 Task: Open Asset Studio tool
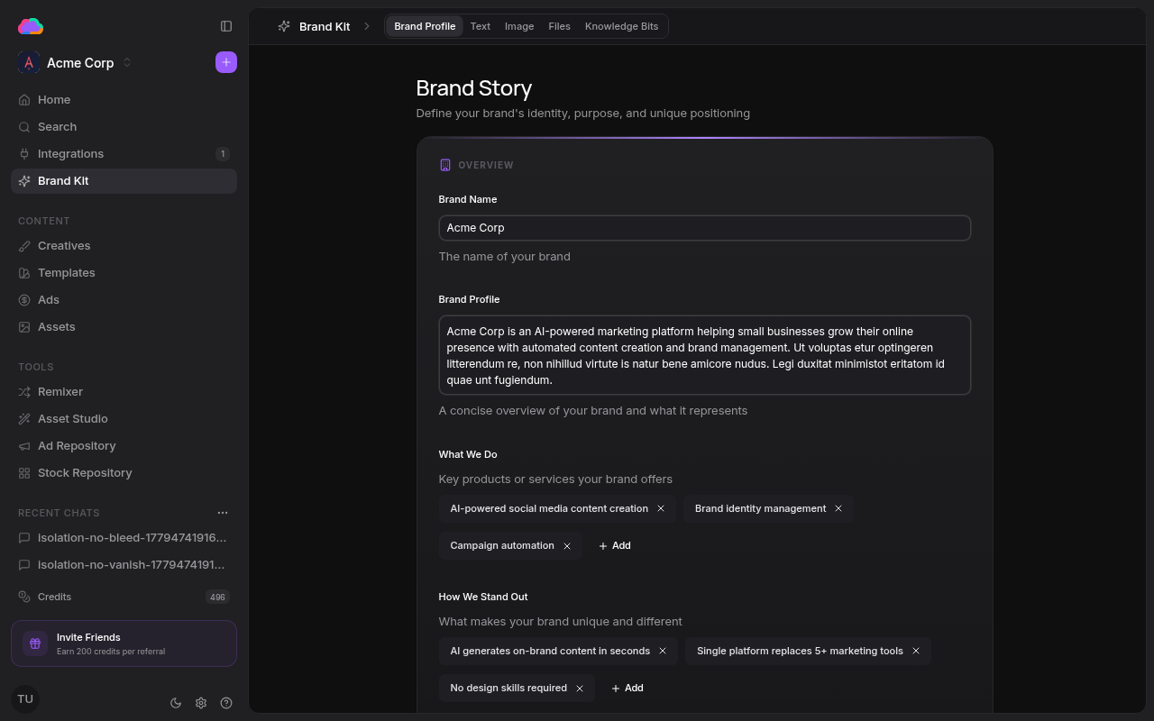coord(124,419)
